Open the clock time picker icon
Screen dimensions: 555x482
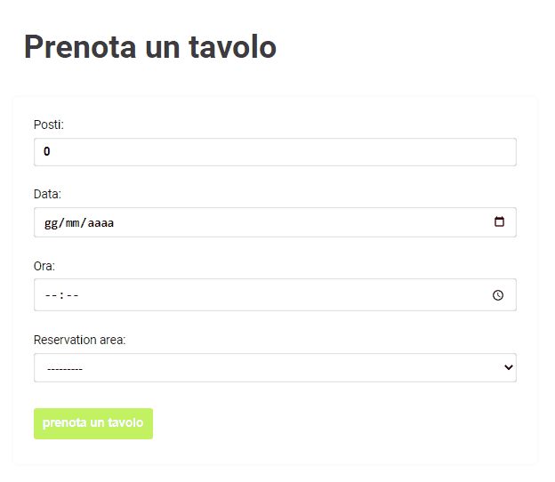pos(498,295)
